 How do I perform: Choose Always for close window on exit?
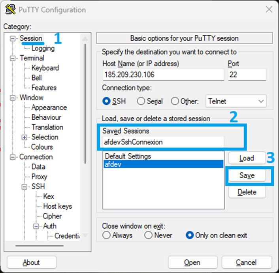[106, 235]
